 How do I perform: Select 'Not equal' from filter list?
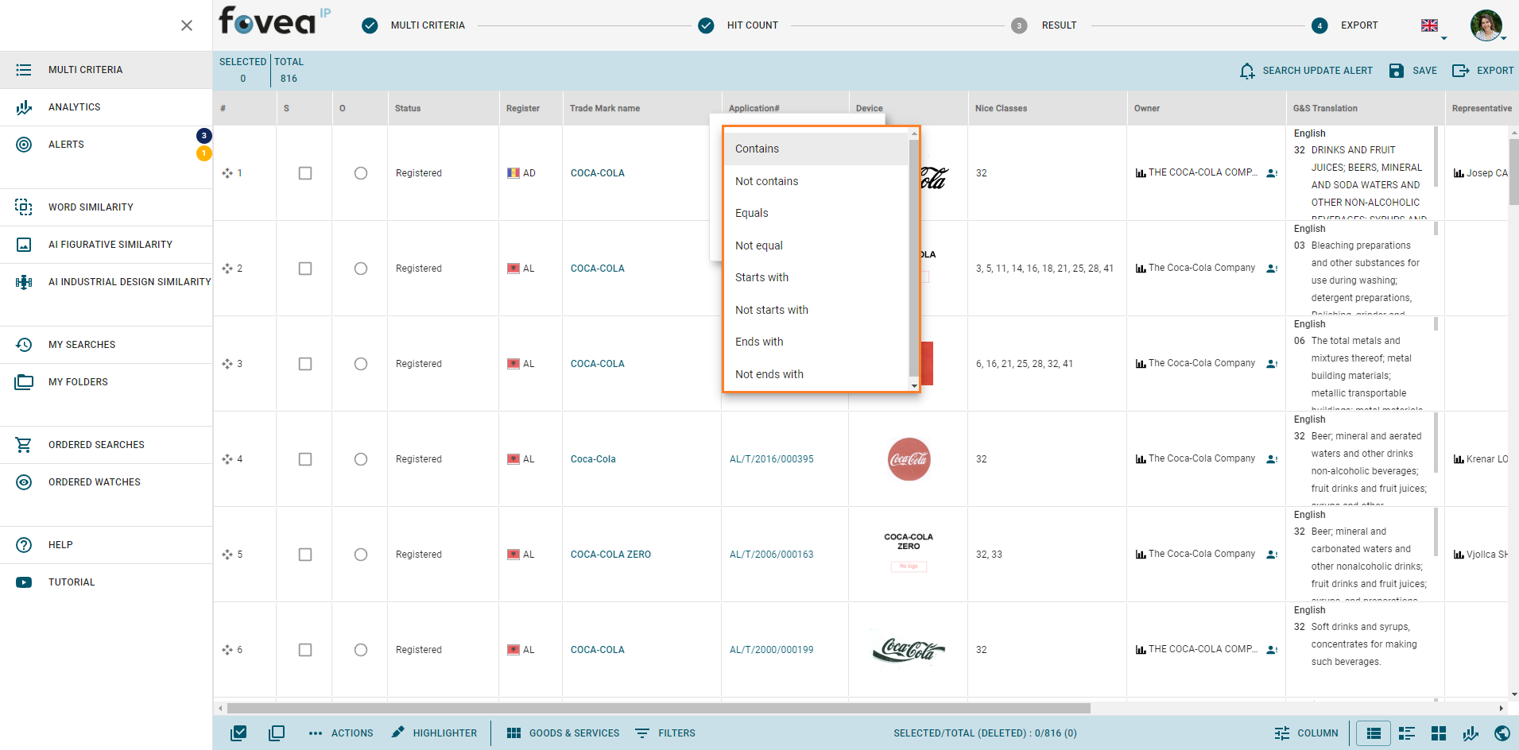(x=758, y=245)
